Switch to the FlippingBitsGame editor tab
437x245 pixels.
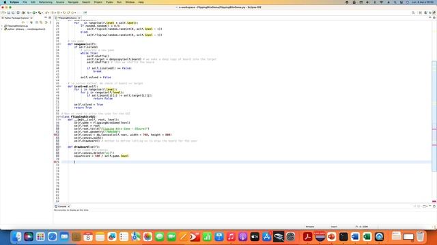(67, 18)
